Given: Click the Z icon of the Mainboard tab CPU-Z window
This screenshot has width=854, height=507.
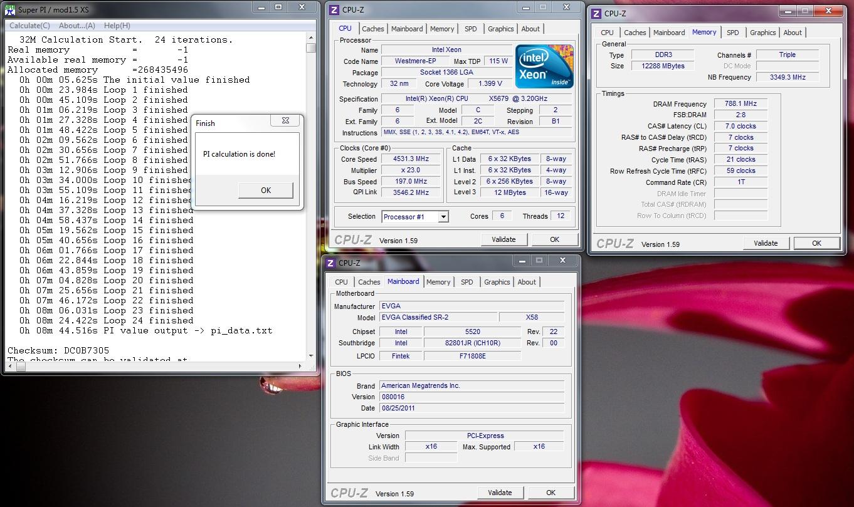Looking at the screenshot, I should tap(330, 263).
